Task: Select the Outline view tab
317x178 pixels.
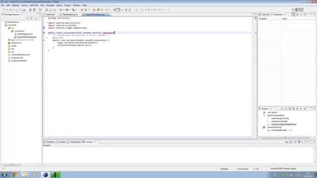Action: point(264,109)
